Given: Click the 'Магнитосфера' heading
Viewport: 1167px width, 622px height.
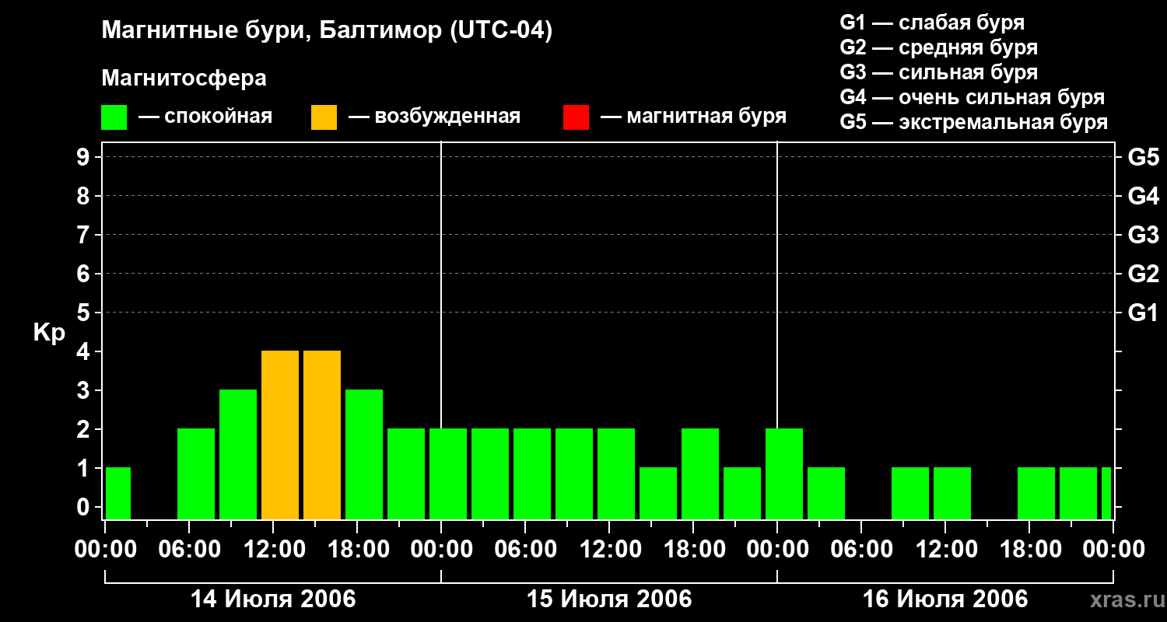Looking at the screenshot, I should (x=184, y=79).
